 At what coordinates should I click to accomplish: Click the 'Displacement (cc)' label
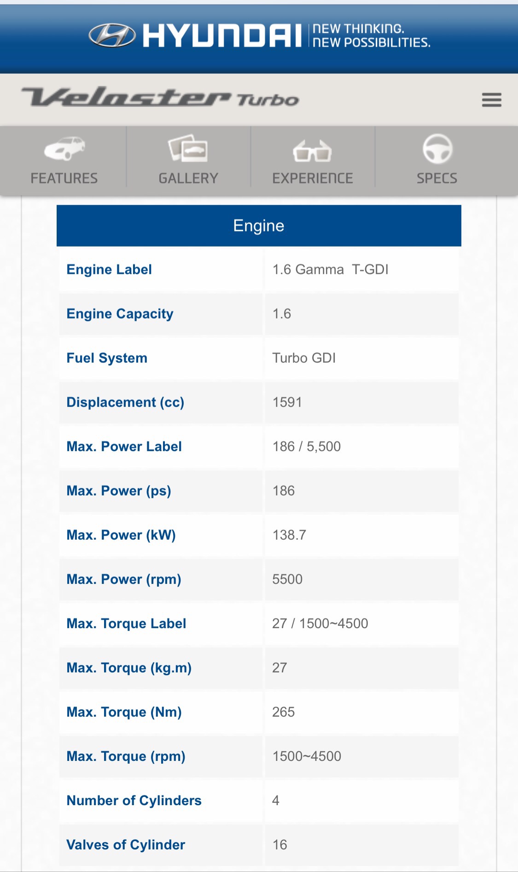tap(125, 402)
